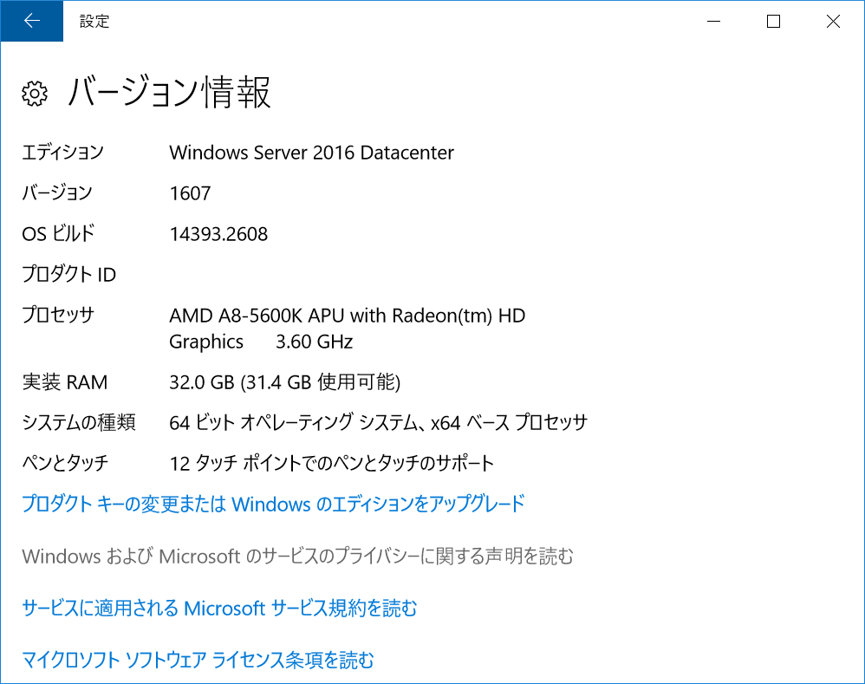Open the ソフトウェア ライセンス条項 link
Screen dimensions: 865x684
coord(198,660)
